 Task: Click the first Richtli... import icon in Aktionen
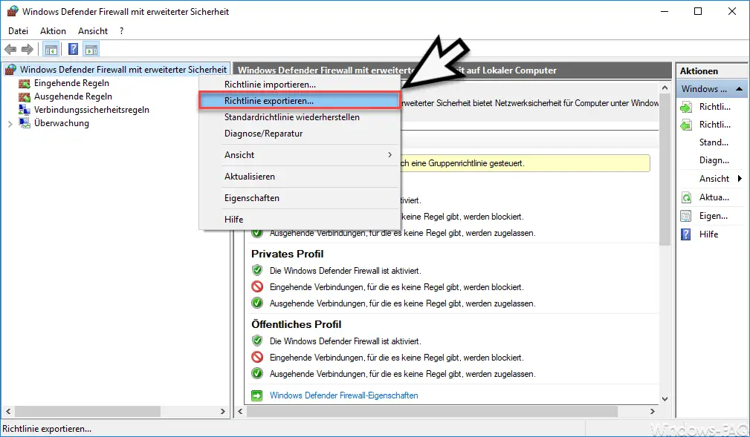[x=686, y=107]
